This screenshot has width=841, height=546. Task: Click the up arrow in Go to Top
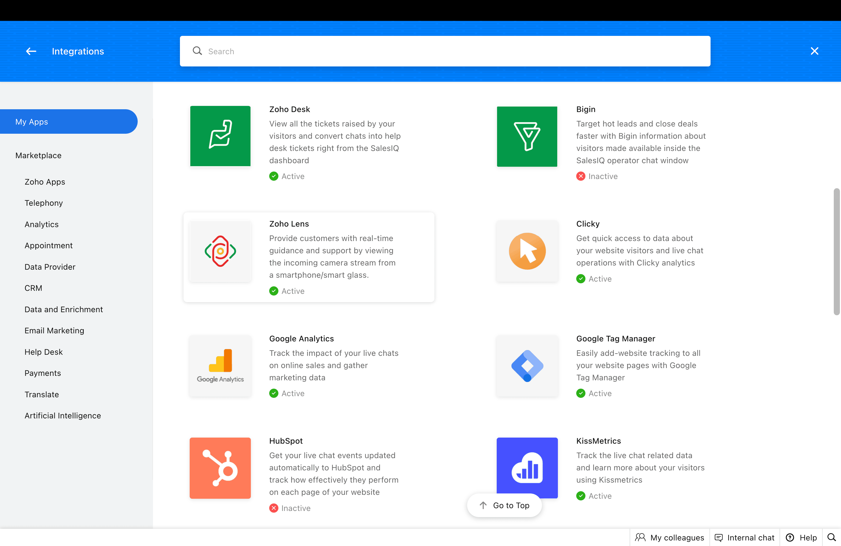483,505
